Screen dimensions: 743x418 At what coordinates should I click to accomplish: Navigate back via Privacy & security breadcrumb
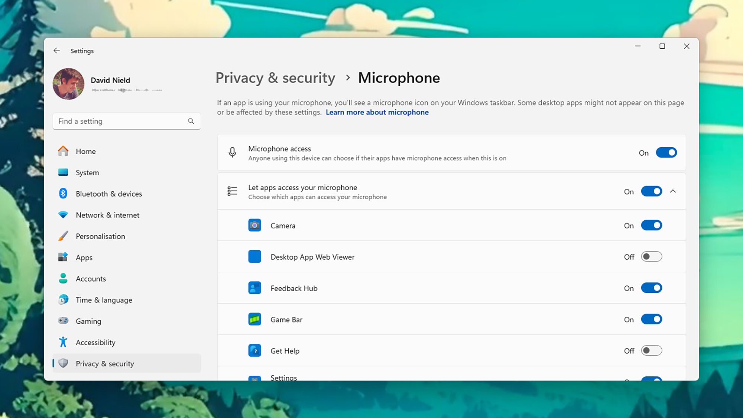coord(275,78)
